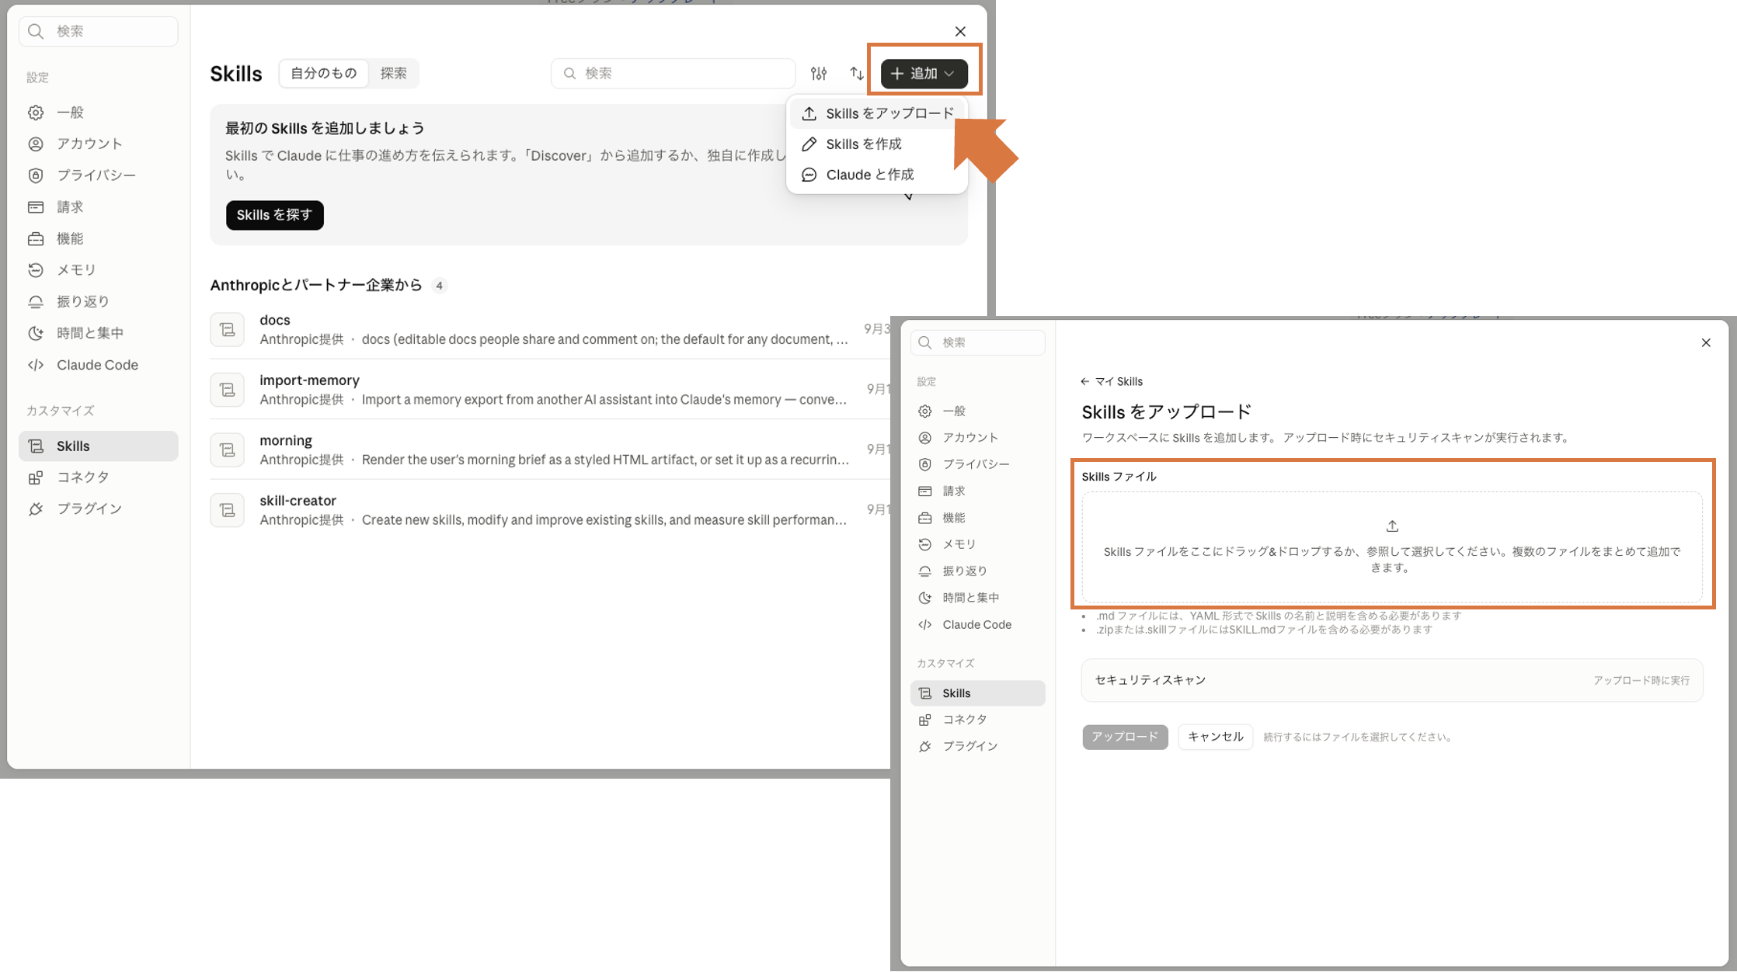Select Skills in left window sidebar
This screenshot has width=1737, height=972.
pos(99,446)
